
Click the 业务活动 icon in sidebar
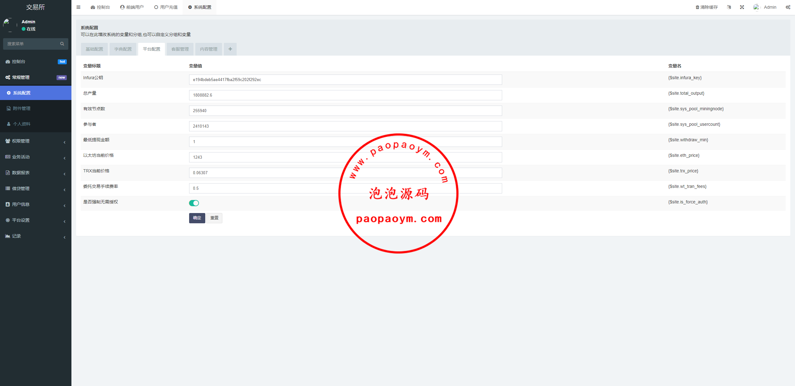point(8,157)
